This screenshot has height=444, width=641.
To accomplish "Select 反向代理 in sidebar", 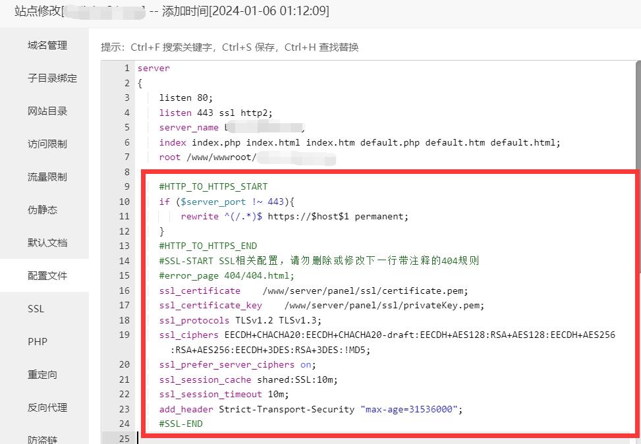I will [47, 408].
